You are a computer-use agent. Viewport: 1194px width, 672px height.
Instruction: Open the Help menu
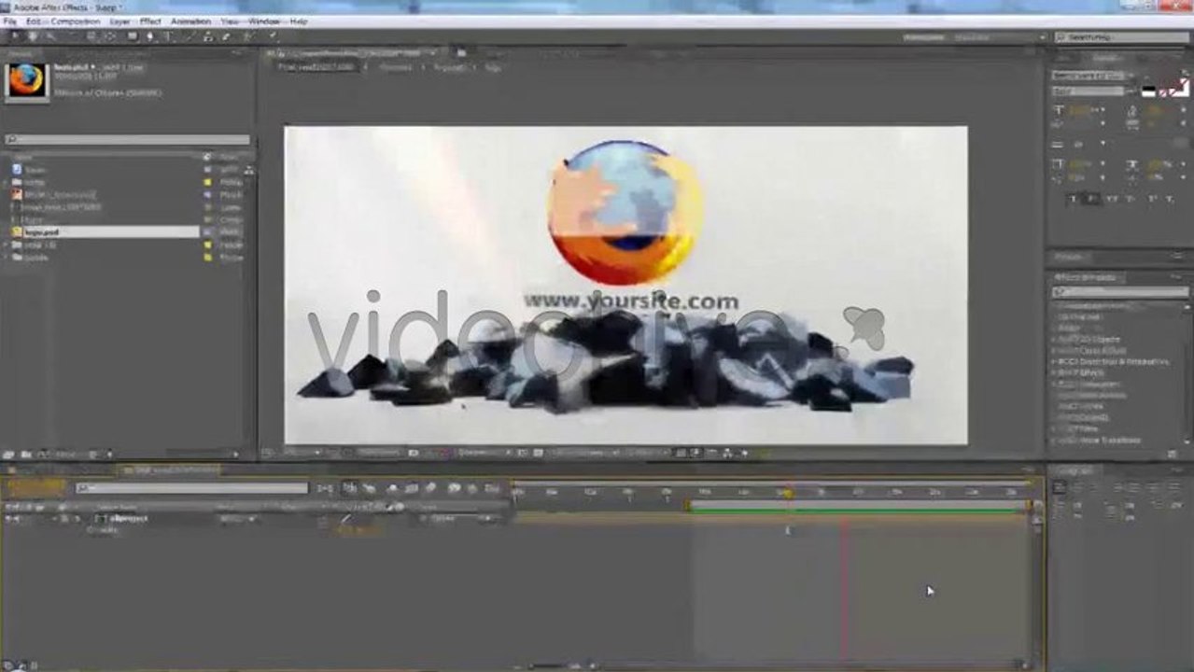[x=299, y=21]
